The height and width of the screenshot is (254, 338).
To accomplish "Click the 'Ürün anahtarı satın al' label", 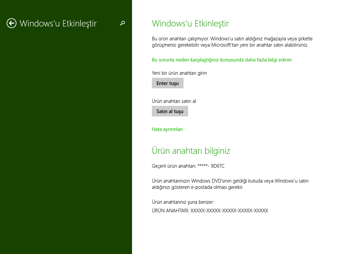I will pyautogui.click(x=174, y=101).
